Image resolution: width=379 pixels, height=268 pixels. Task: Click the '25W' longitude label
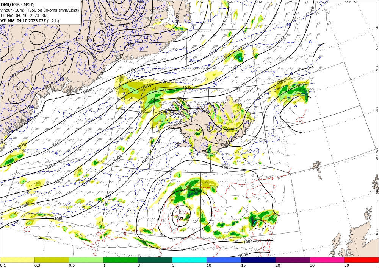(171, 2)
